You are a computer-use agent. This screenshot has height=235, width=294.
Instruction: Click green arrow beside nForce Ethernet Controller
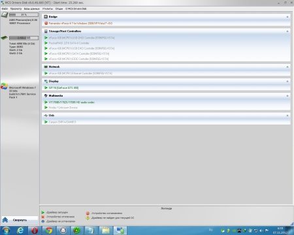[46, 73]
